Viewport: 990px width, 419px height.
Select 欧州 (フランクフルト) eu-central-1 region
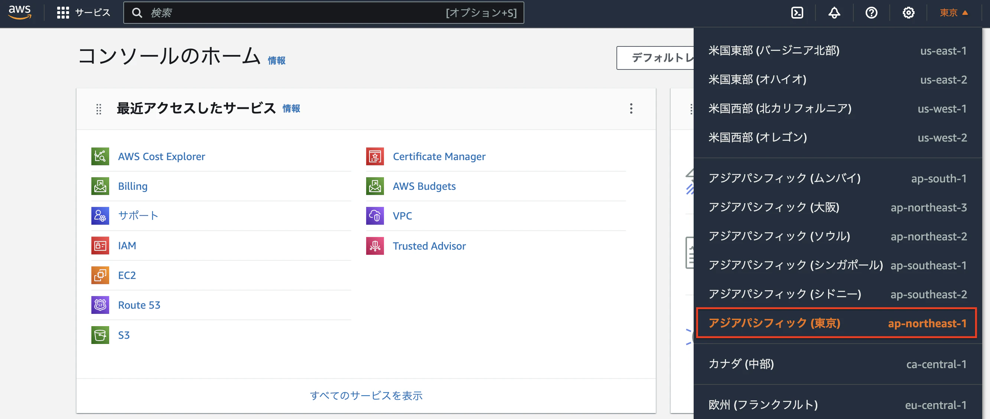(837, 405)
